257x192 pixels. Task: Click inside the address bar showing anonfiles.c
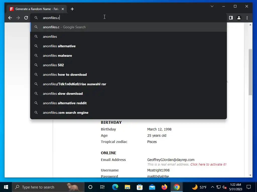128,18
